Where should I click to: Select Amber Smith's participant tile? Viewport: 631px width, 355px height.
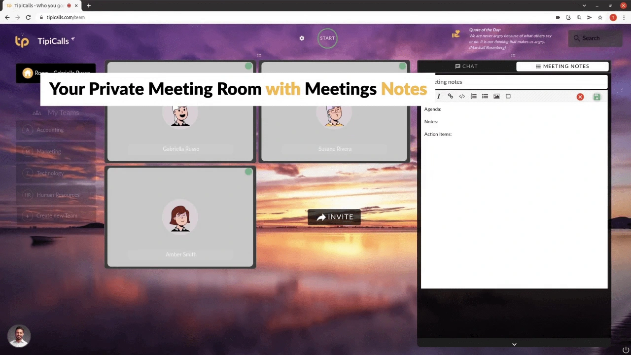pos(180,217)
